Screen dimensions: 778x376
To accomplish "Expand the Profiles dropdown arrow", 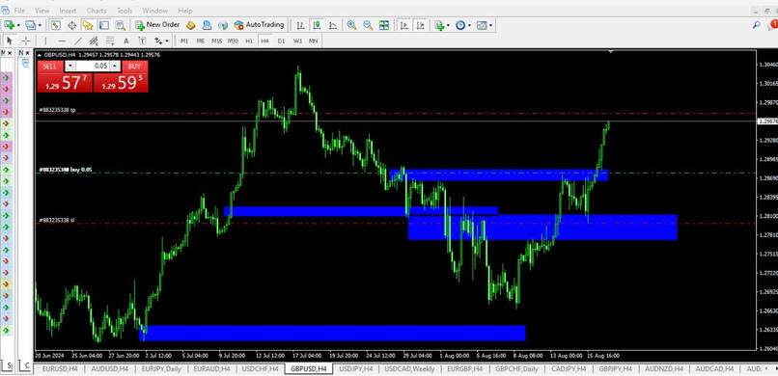I will [x=41, y=25].
